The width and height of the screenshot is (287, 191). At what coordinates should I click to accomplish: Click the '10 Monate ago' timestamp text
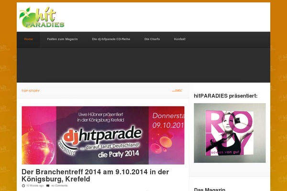[x=35, y=186]
